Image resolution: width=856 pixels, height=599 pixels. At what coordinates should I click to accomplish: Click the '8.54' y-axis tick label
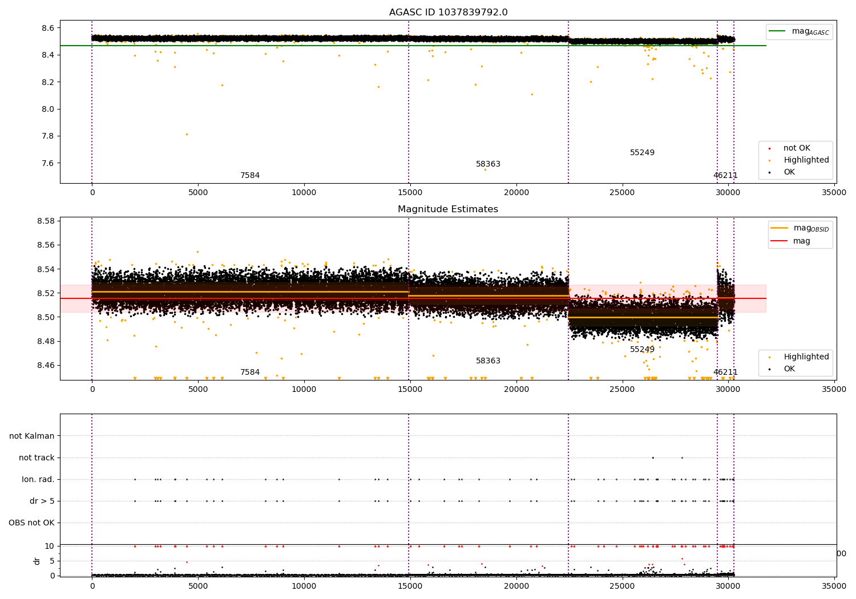[46, 269]
